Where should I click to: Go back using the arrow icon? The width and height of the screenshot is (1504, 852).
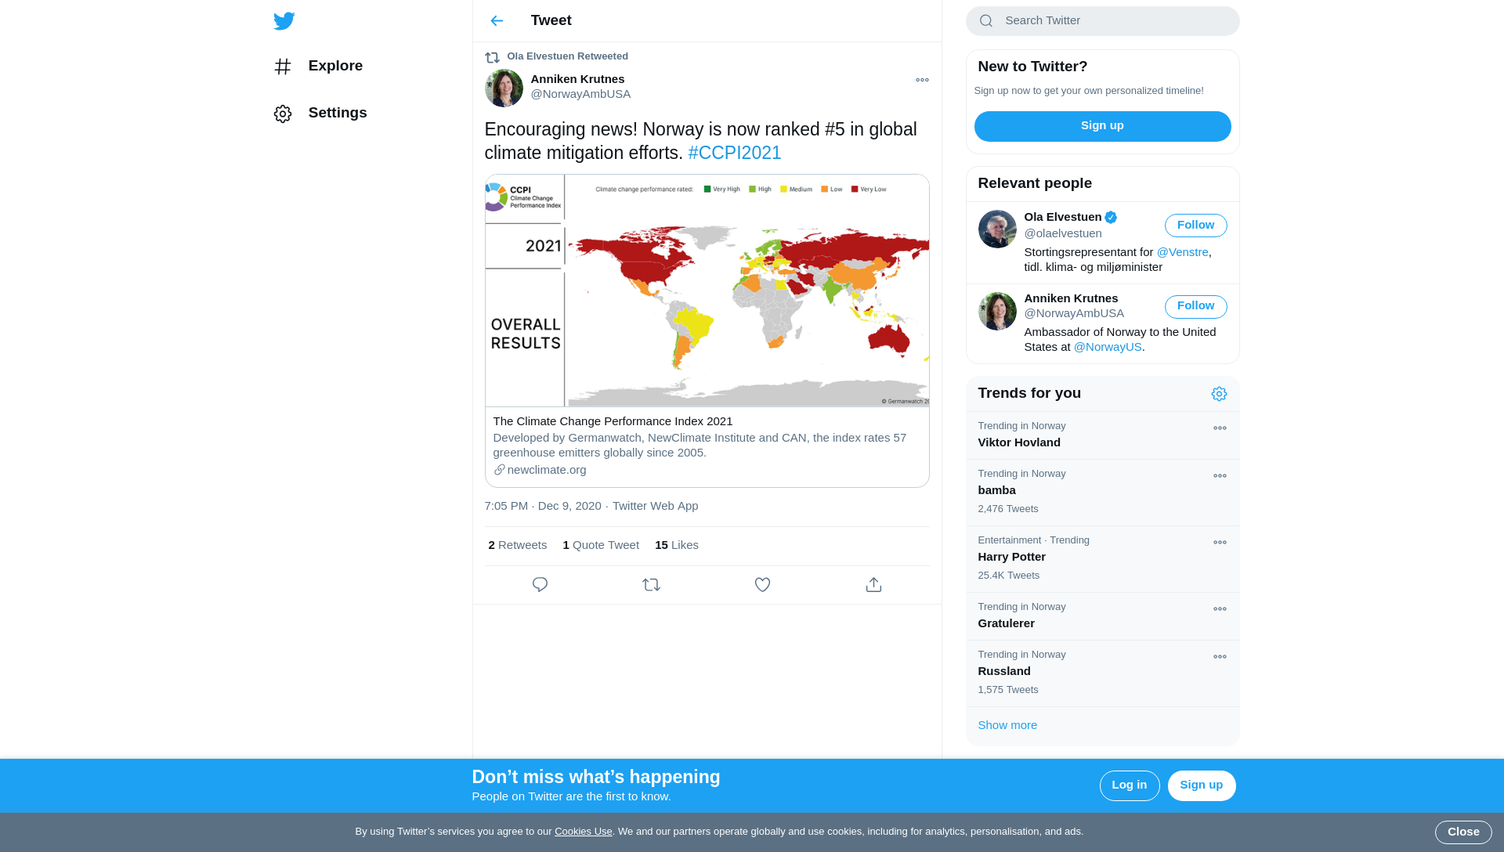[x=497, y=21]
